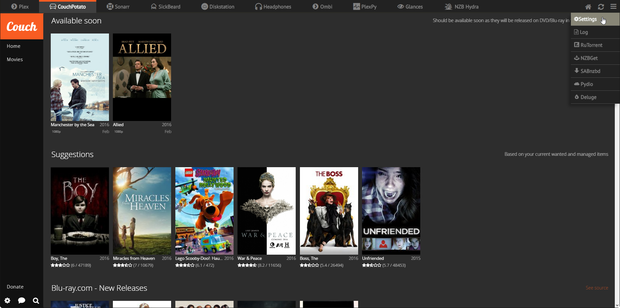Open Movies in the left sidebar
This screenshot has height=308, width=620.
(x=15, y=60)
